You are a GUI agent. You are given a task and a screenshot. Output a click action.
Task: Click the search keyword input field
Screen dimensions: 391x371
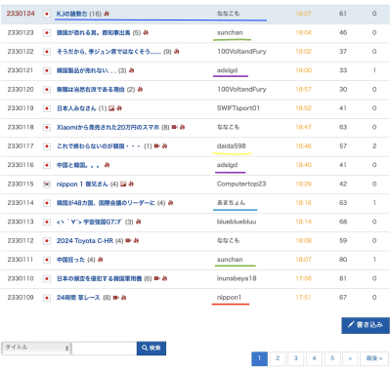(105, 349)
